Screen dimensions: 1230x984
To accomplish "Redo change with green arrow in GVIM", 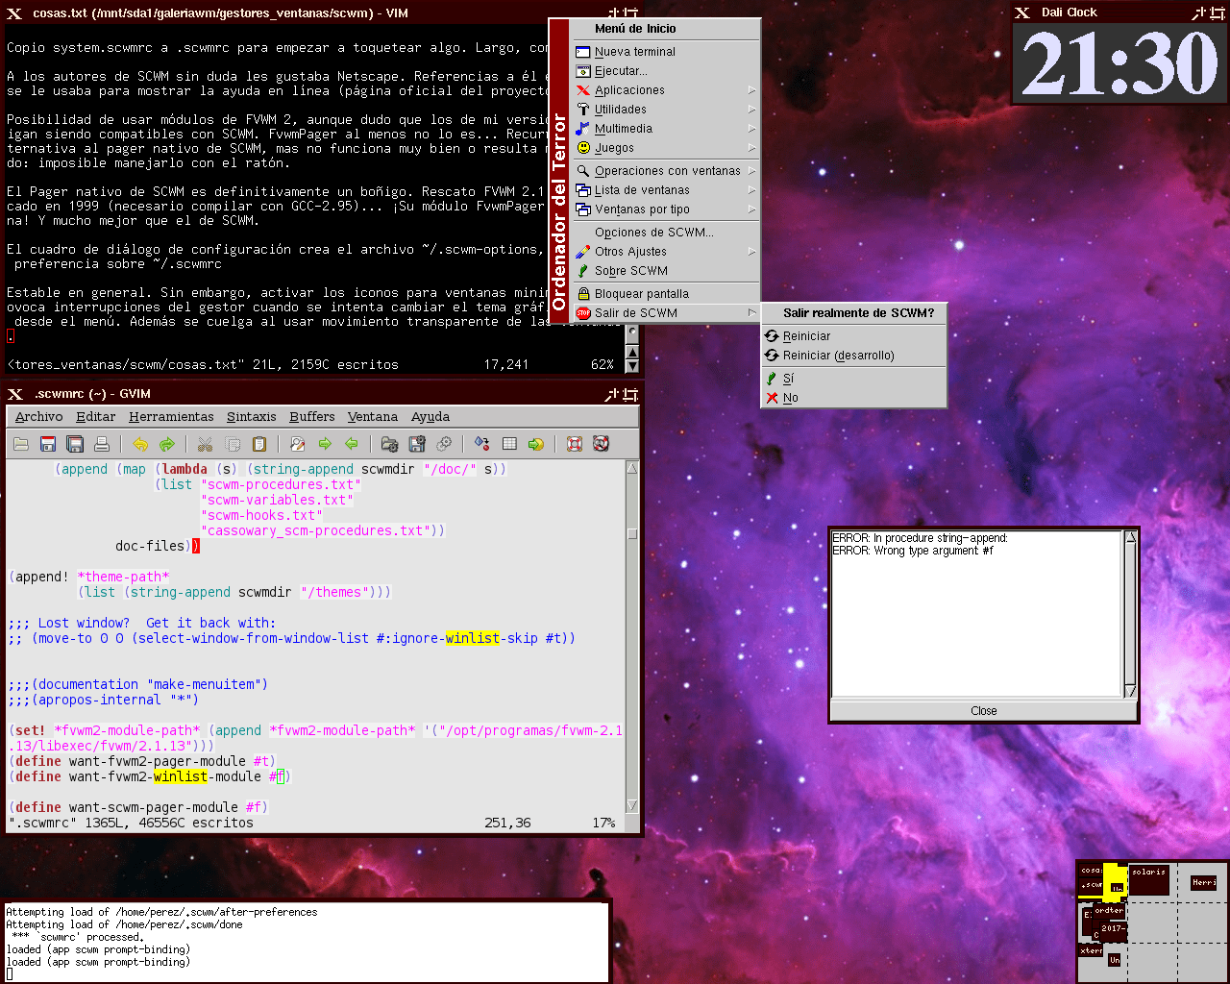I will click(167, 444).
